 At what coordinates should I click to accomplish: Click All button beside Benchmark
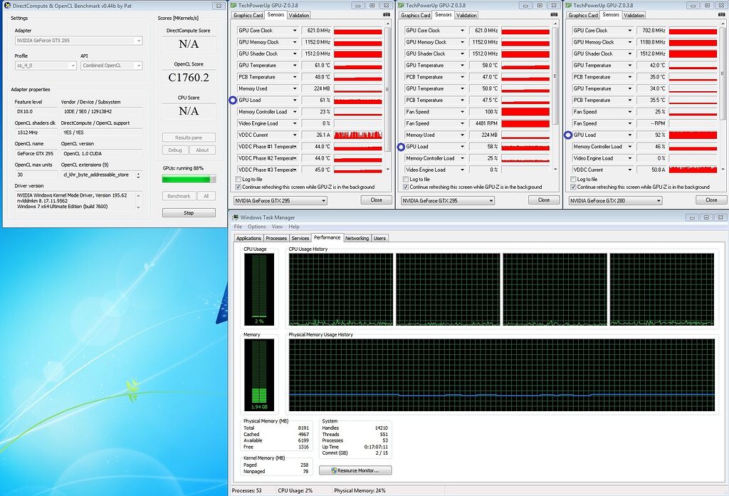pyautogui.click(x=206, y=197)
